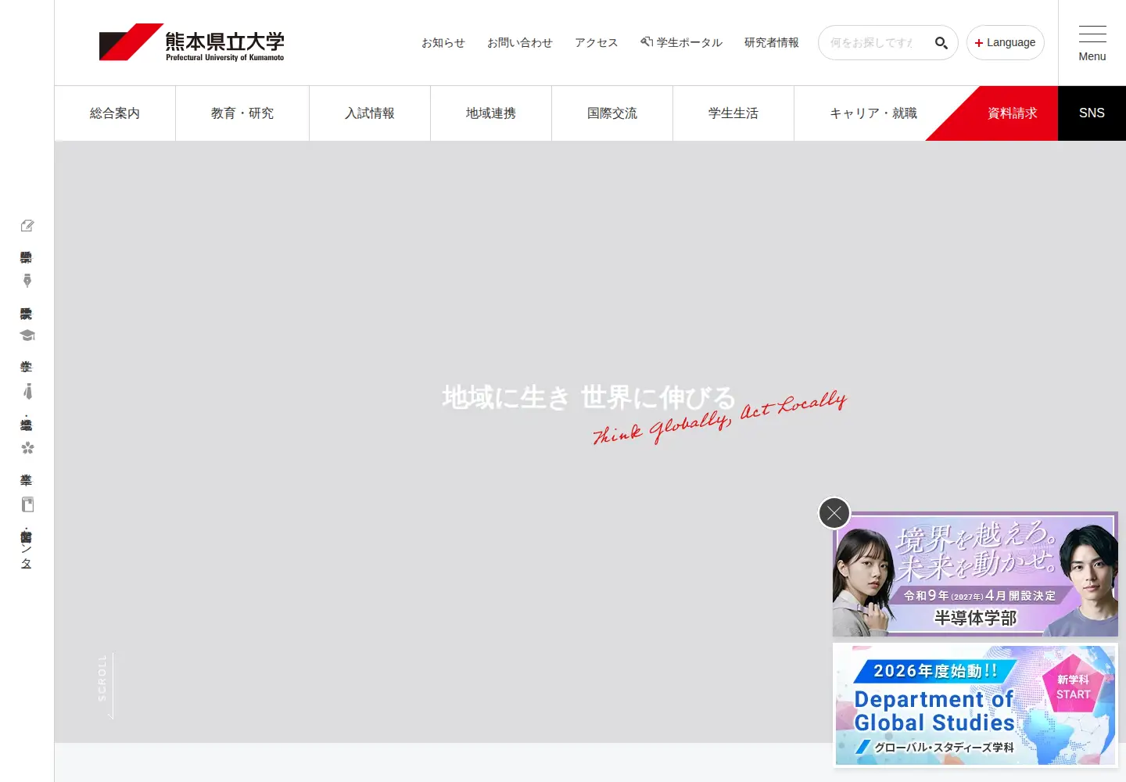Open the 学生生活 menu

pos(733,113)
